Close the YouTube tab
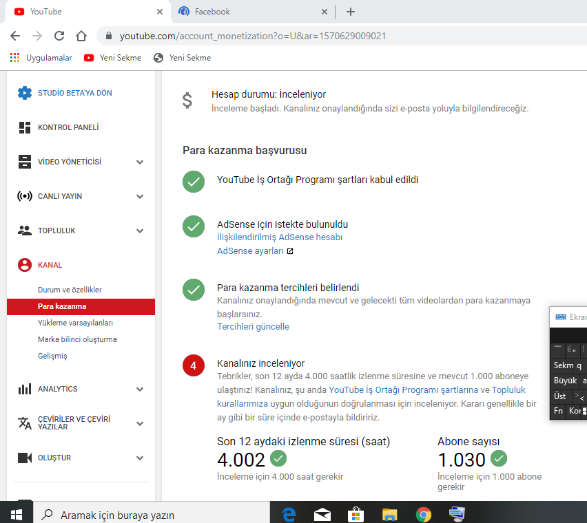This screenshot has height=523, width=587. coord(160,12)
